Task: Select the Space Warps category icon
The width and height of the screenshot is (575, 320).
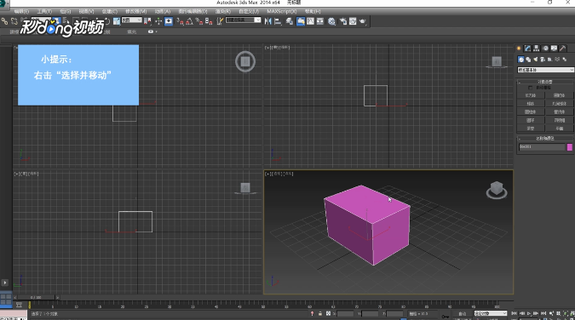Action: coord(557,59)
